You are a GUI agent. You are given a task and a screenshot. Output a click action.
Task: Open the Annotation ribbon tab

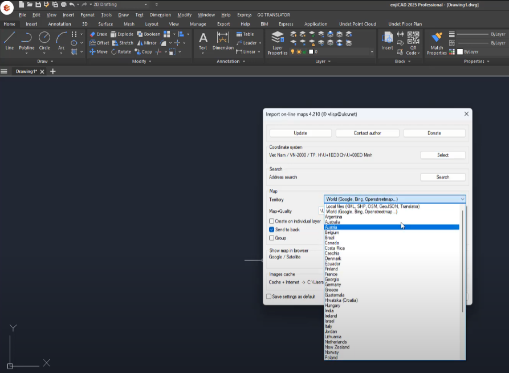[x=59, y=24]
